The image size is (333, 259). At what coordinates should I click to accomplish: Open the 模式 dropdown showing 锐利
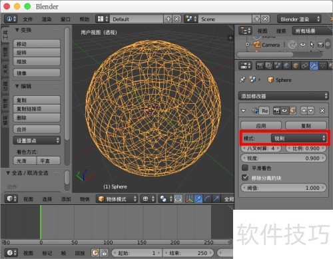pyautogui.click(x=299, y=138)
